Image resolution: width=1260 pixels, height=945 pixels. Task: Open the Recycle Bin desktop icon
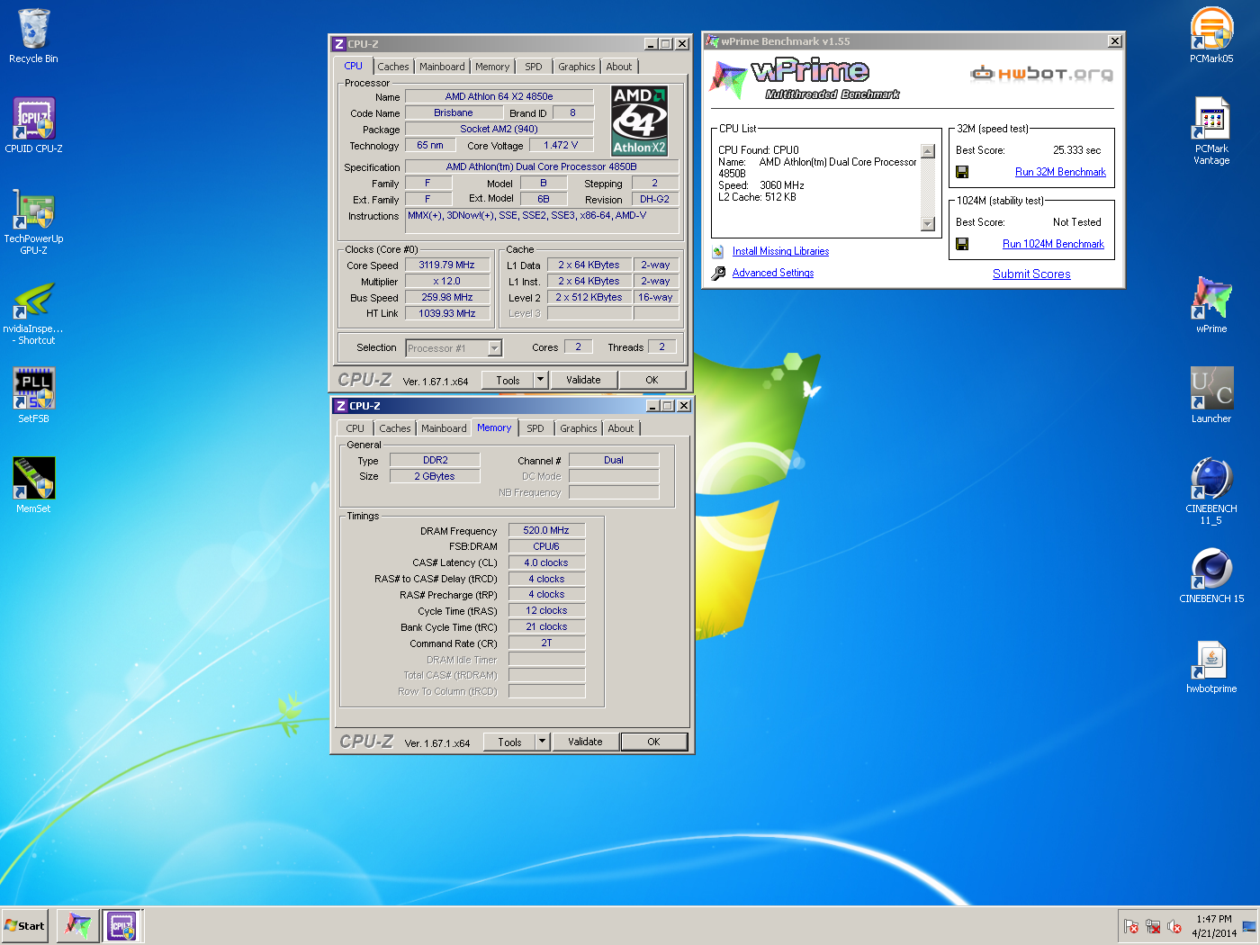point(33,36)
